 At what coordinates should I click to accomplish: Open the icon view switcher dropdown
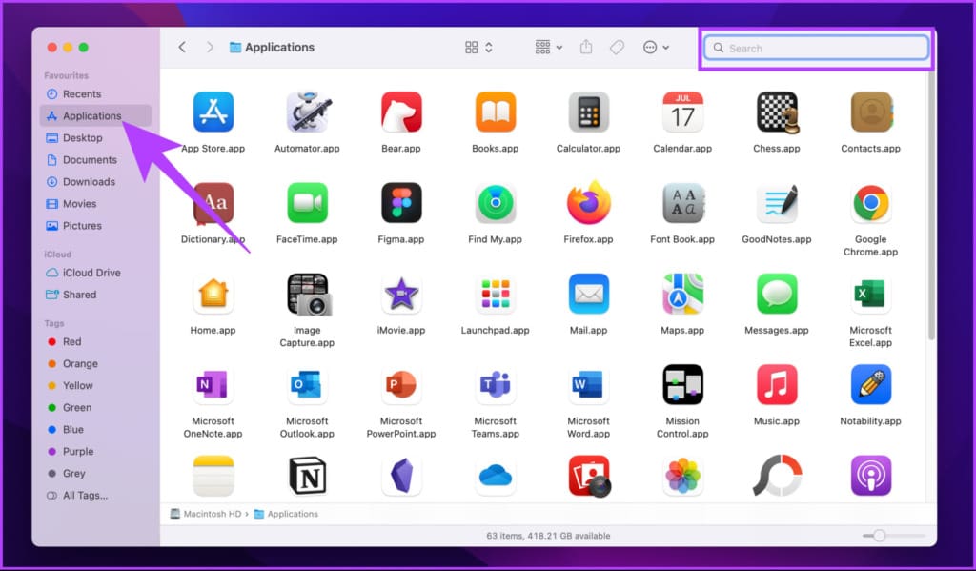(x=478, y=48)
